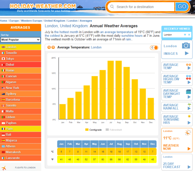
Task: Click the search magnifier icon
Action: pyautogui.click(x=112, y=7)
